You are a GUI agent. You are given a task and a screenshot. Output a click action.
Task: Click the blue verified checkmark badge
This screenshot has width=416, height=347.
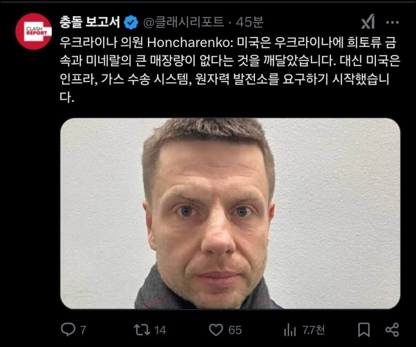(x=131, y=23)
